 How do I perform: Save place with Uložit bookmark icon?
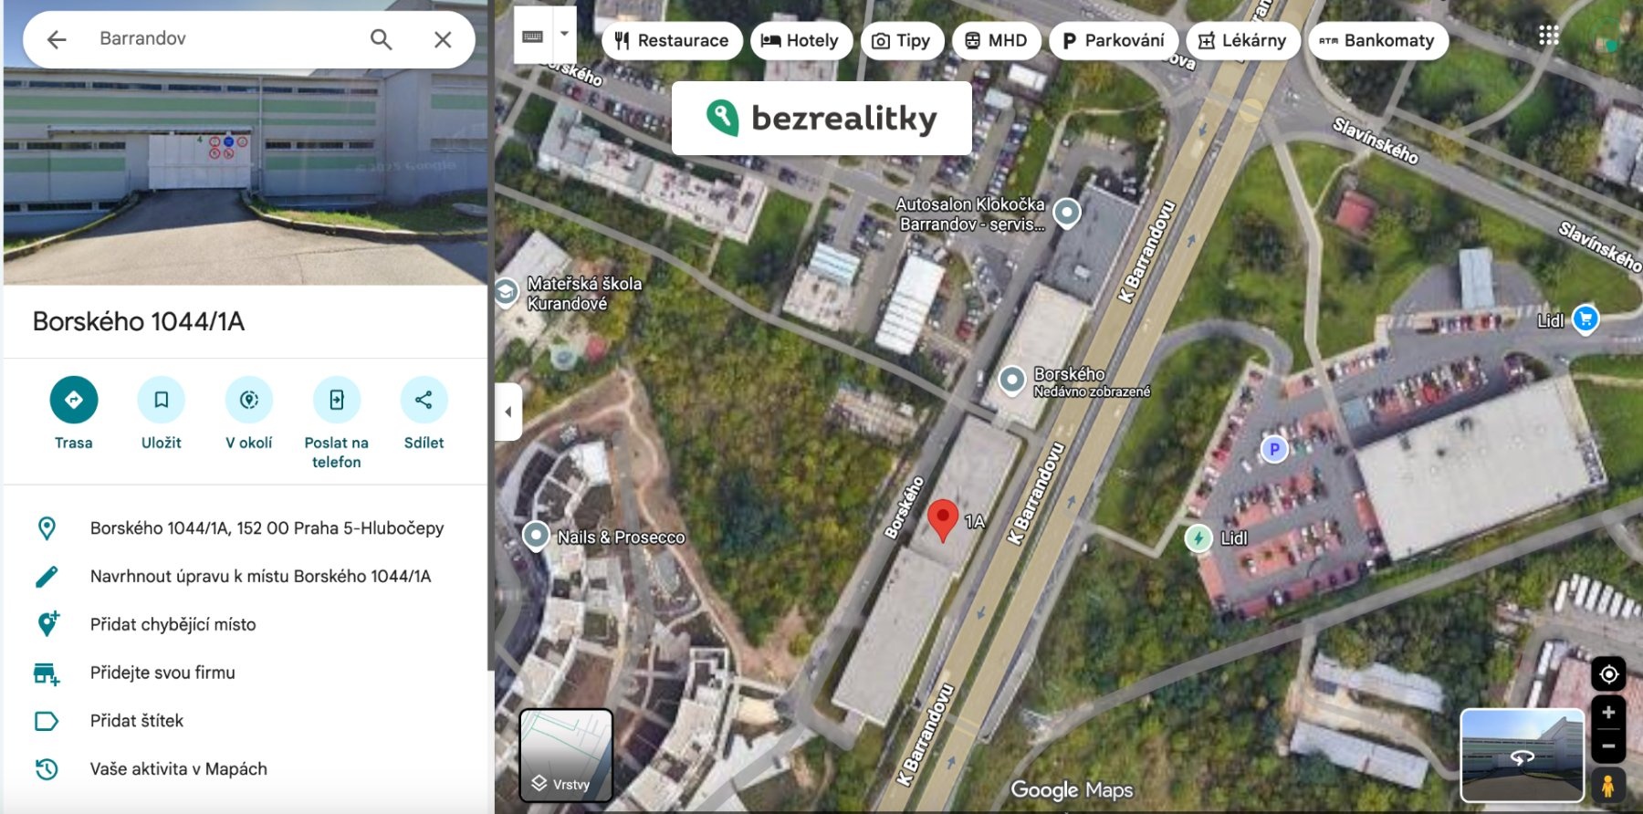click(162, 400)
